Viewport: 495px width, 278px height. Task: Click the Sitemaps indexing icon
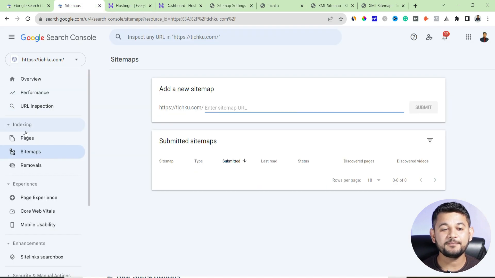[x=12, y=151]
